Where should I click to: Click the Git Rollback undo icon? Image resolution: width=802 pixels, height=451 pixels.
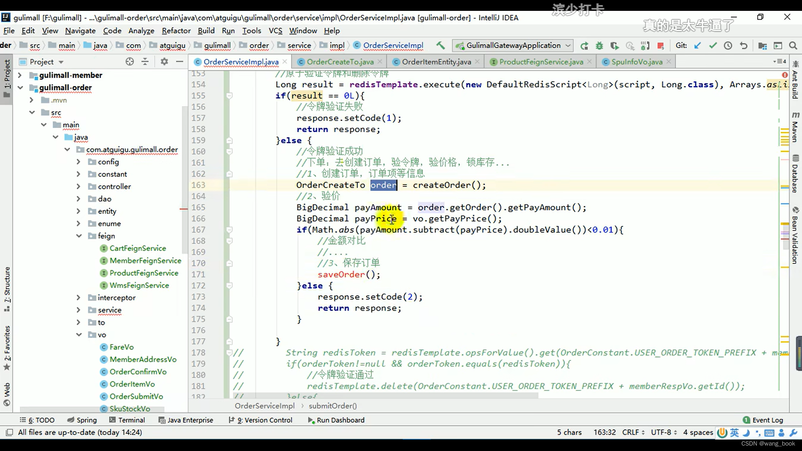point(744,46)
